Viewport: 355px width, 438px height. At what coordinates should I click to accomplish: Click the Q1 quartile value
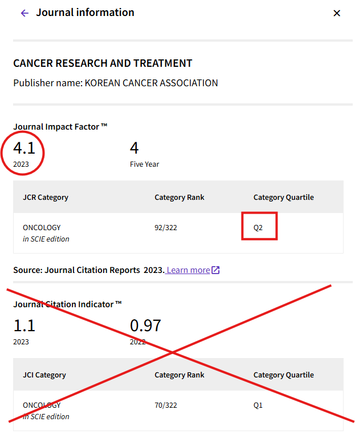(258, 405)
